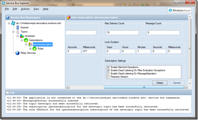Screen dimensions: 198x120
Task: Click the horizontal scrollbar thumb
Action: (144, 87)
